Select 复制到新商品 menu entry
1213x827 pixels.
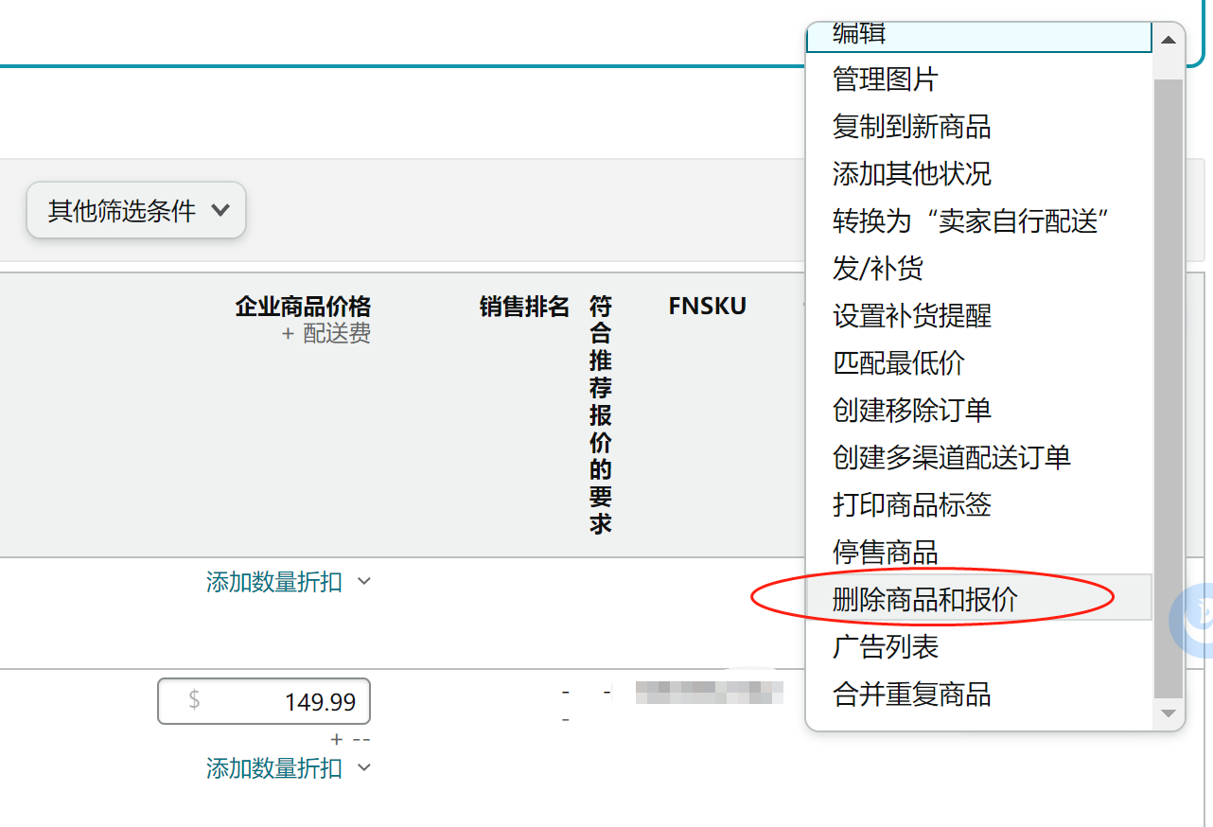(x=978, y=126)
